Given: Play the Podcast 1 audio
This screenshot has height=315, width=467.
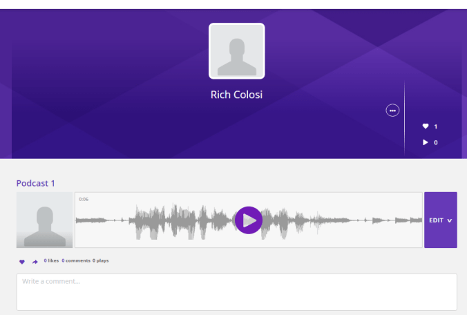Looking at the screenshot, I should point(249,220).
